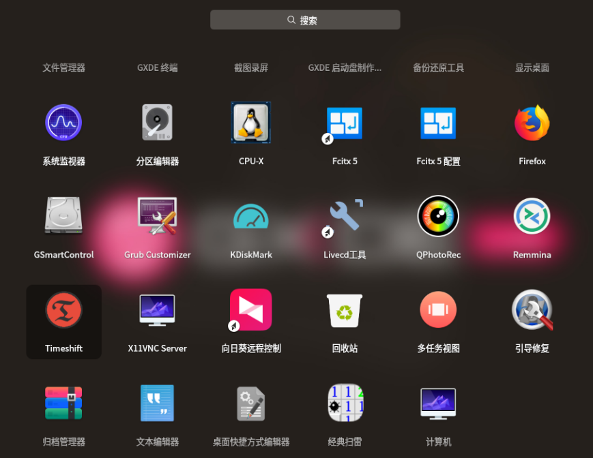Launch 多任务视图 multitasking view
593x458 pixels.
point(438,309)
